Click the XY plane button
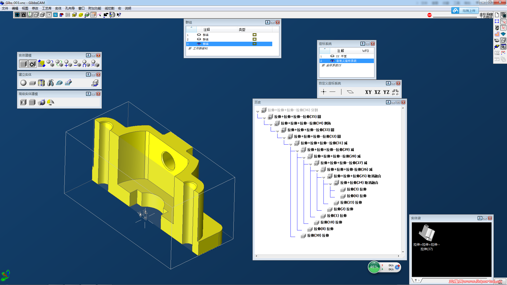Viewport: 507px width, 285px height. (368, 92)
